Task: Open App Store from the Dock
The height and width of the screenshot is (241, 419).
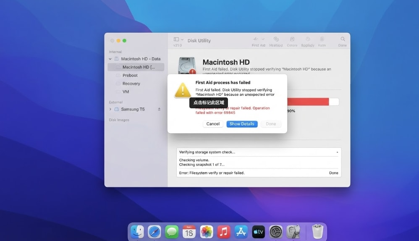Action: 241,232
